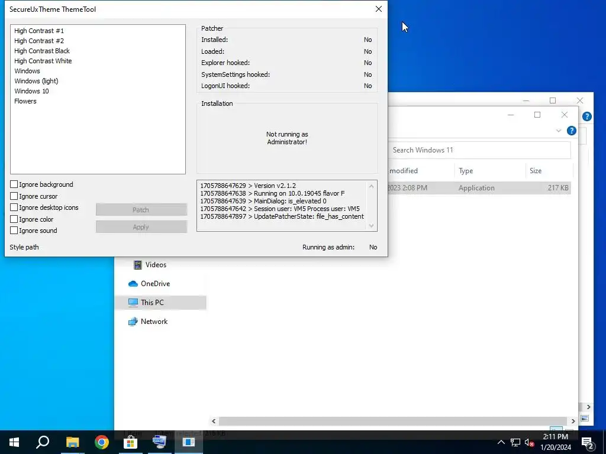Click log line 'Running on 10.0.19045 flavor F'
Screen dimensions: 606x454
coord(272,193)
